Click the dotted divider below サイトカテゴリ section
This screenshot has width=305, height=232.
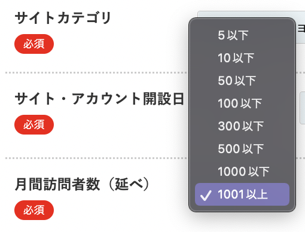click(x=96, y=72)
